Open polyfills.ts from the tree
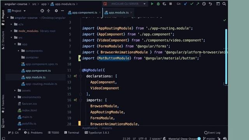The image size is (249, 140). (29, 124)
